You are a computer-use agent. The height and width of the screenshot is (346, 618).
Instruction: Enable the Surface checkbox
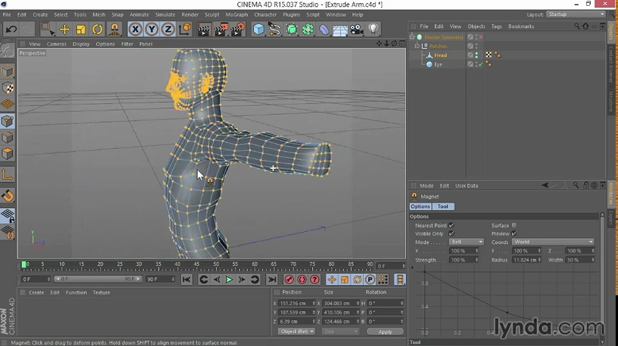coord(514,225)
